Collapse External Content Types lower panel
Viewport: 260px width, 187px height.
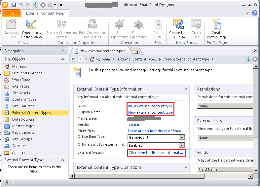click(x=62, y=160)
